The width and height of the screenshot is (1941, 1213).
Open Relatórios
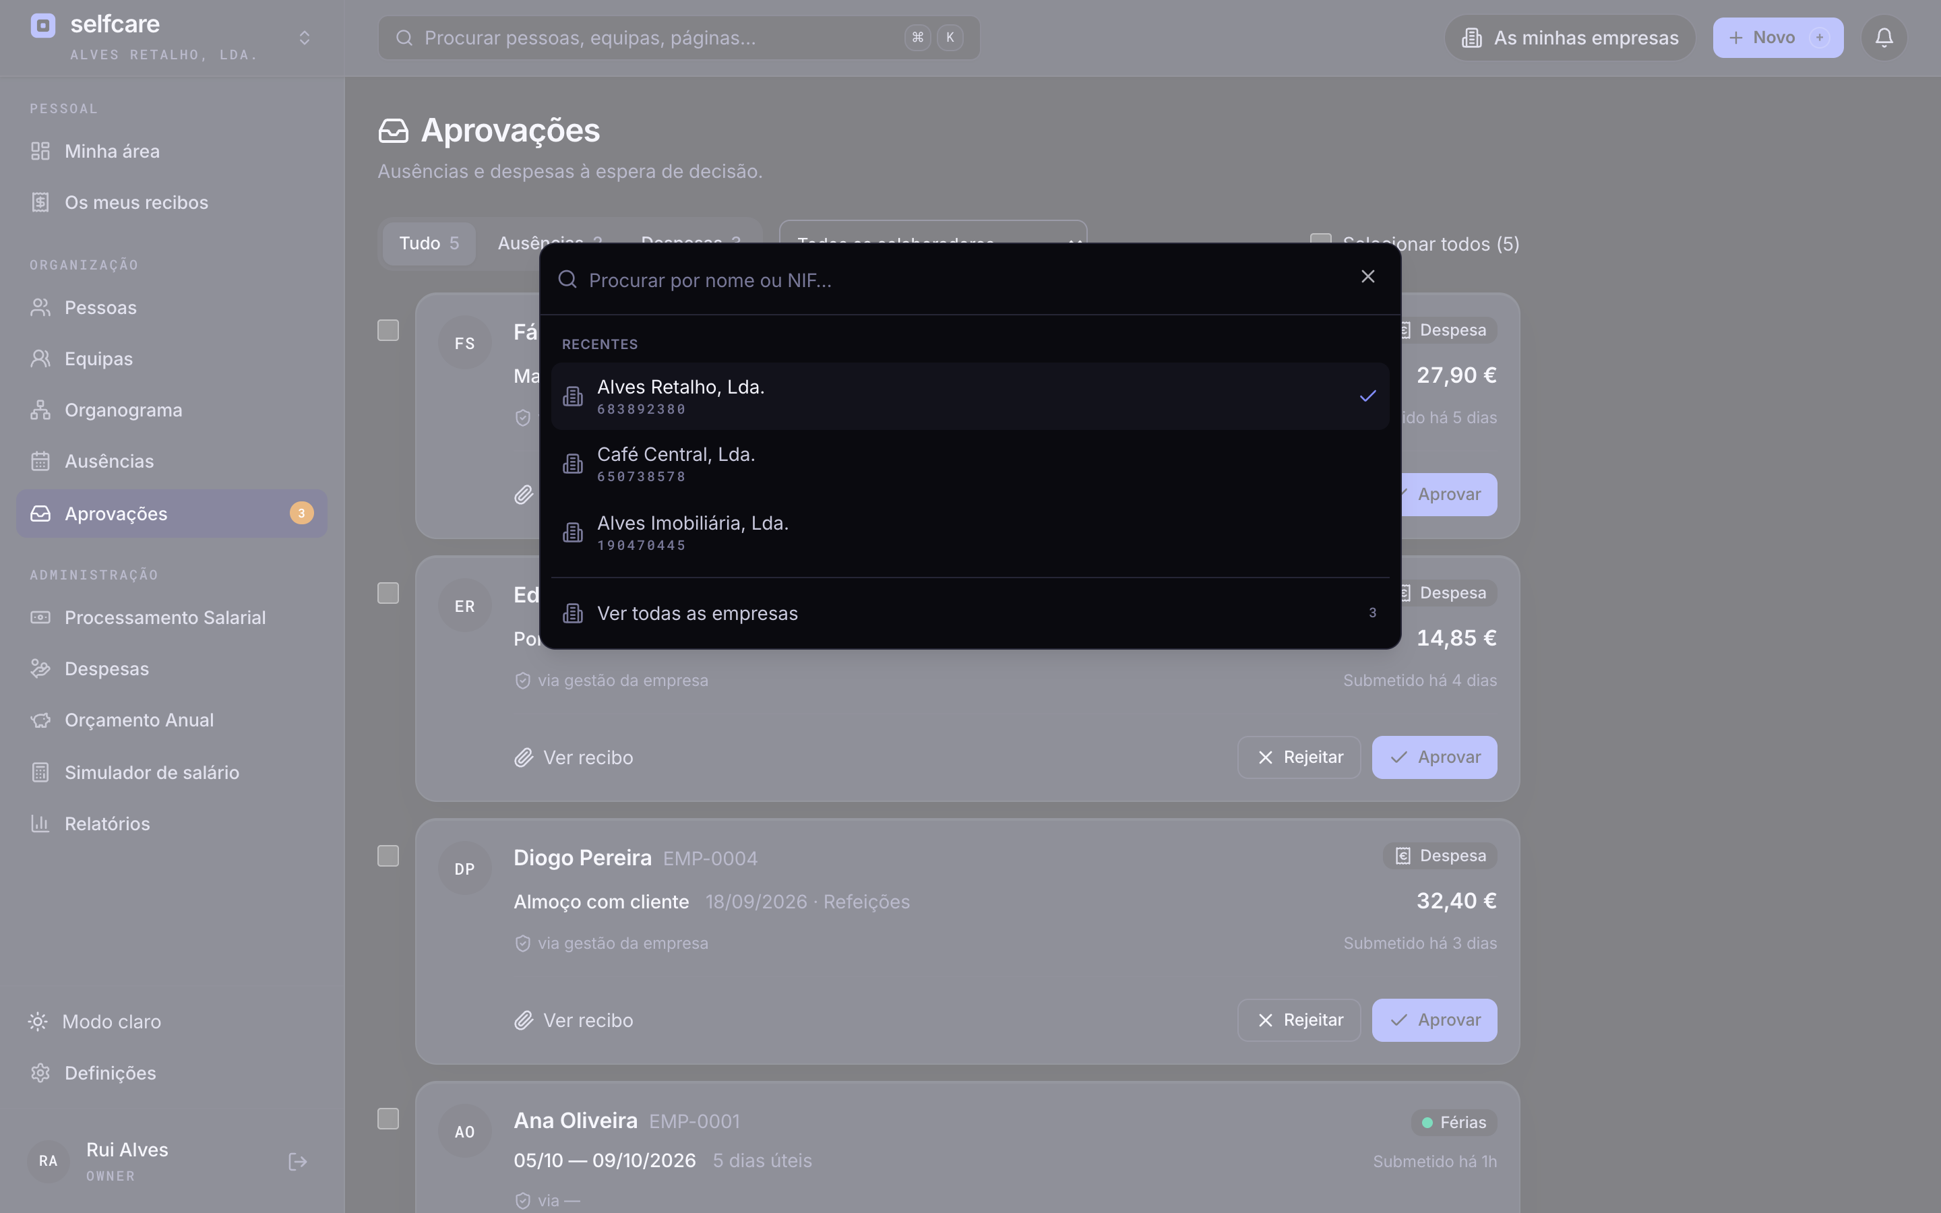171,824
